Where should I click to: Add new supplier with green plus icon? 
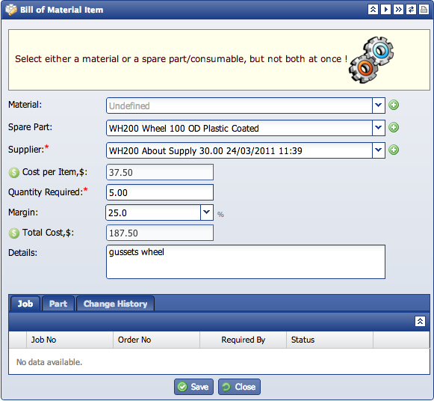click(x=394, y=150)
